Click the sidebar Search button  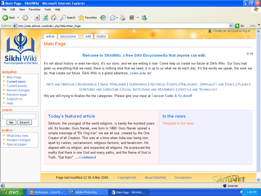pos(25,122)
